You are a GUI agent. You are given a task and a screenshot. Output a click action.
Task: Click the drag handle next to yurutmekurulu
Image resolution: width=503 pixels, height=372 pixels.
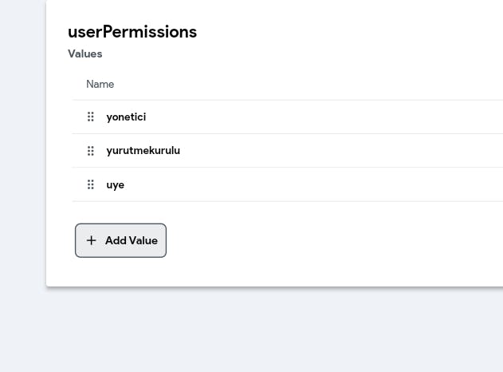(90, 151)
